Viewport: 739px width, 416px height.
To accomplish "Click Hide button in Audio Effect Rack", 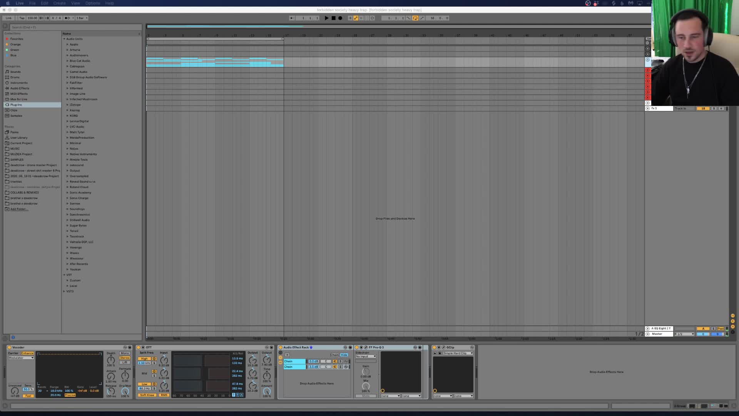I will (344, 355).
